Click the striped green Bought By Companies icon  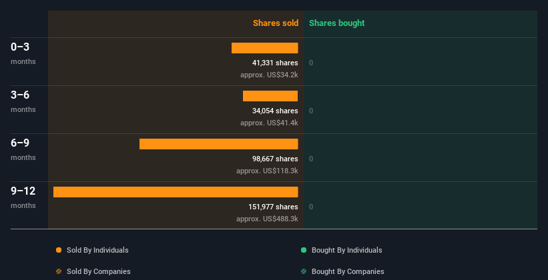click(x=304, y=271)
